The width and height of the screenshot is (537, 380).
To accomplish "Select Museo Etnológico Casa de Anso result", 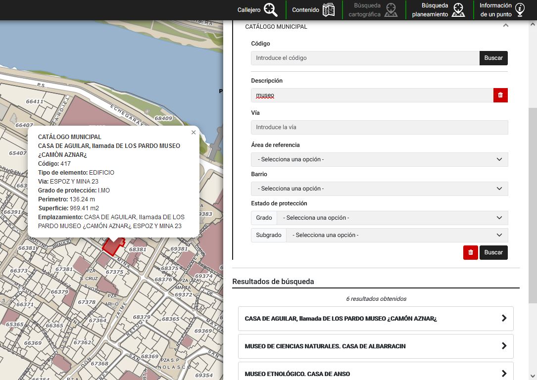I will (376, 374).
